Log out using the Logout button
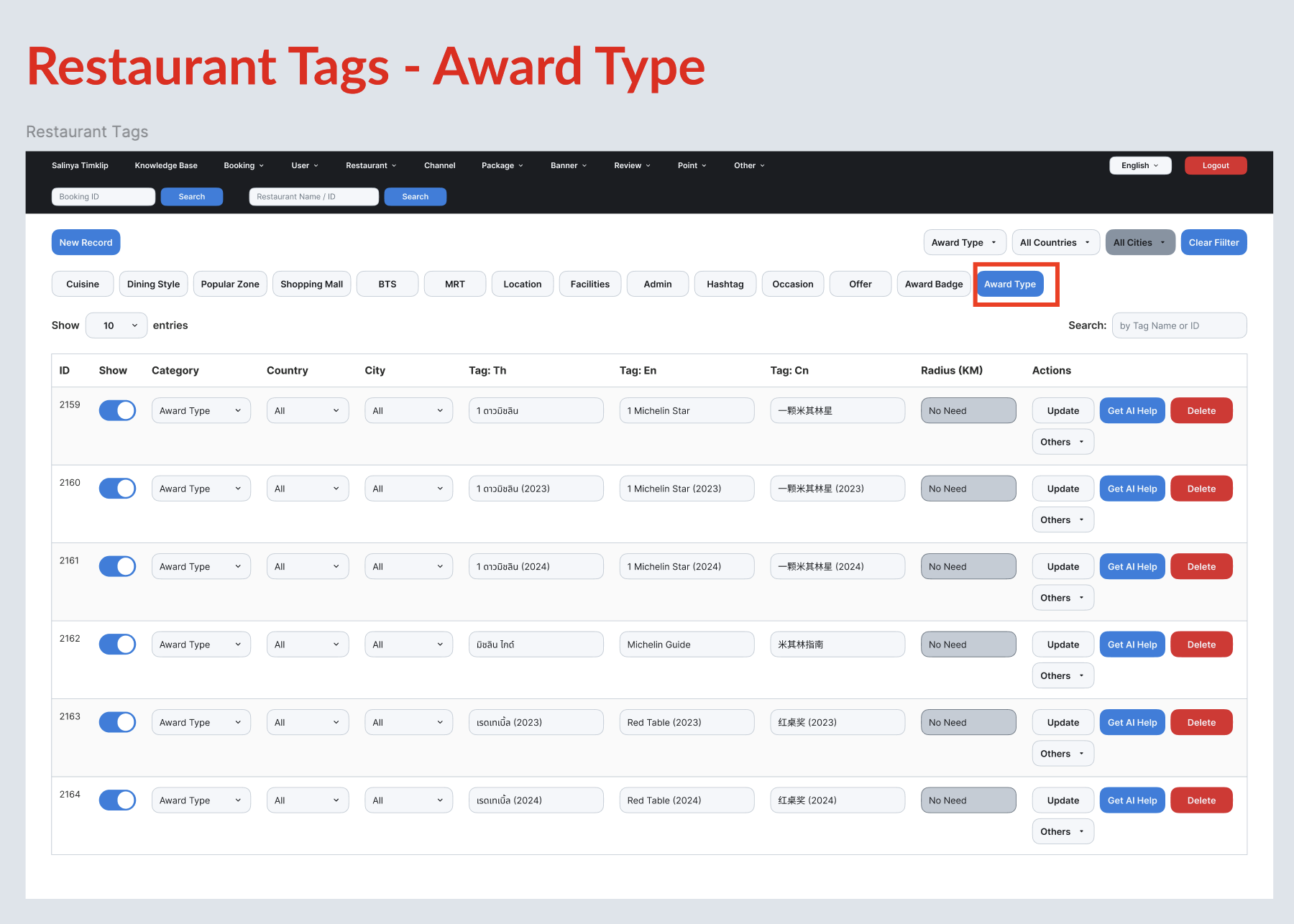The height and width of the screenshot is (924, 1294). click(x=1215, y=165)
